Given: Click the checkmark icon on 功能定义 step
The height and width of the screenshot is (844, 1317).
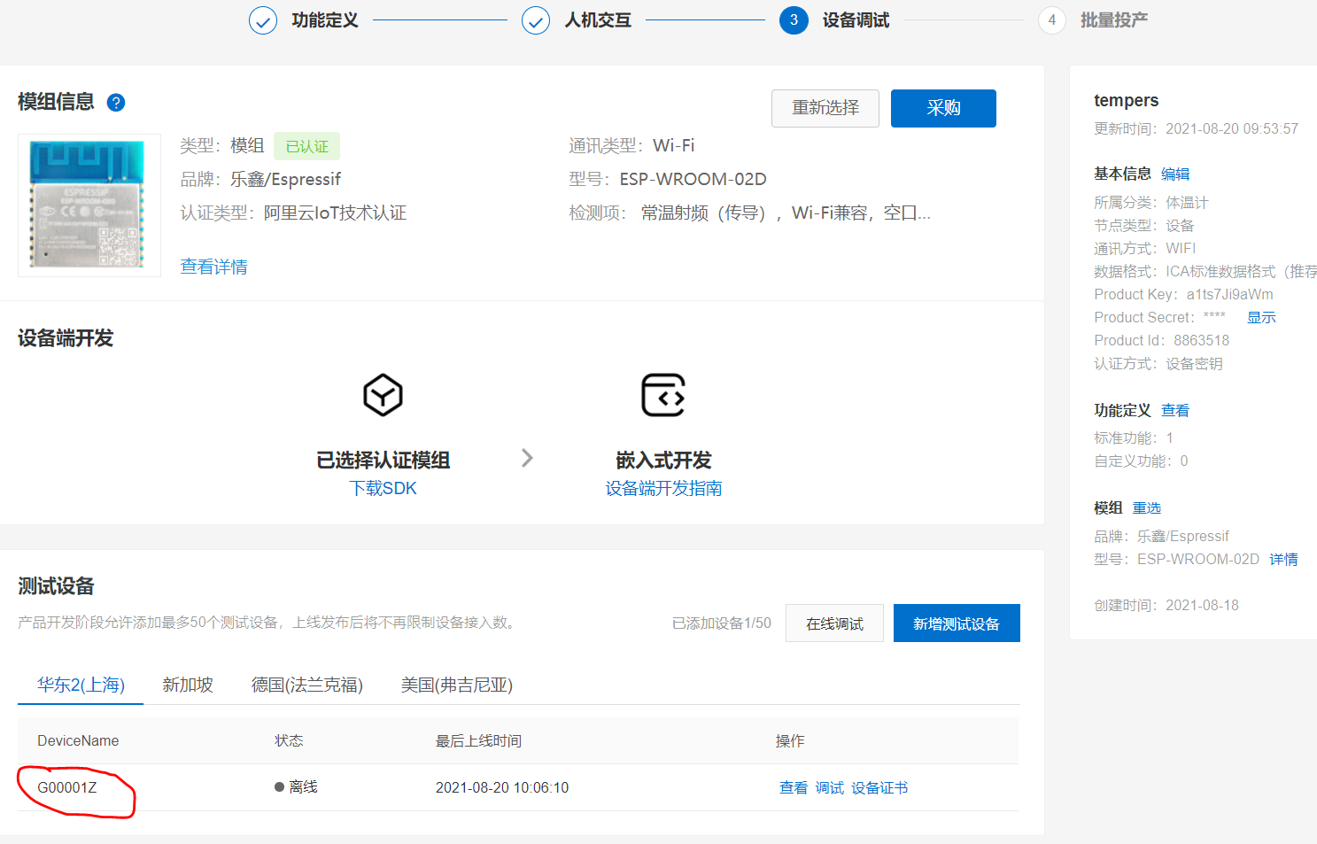Looking at the screenshot, I should (x=263, y=19).
